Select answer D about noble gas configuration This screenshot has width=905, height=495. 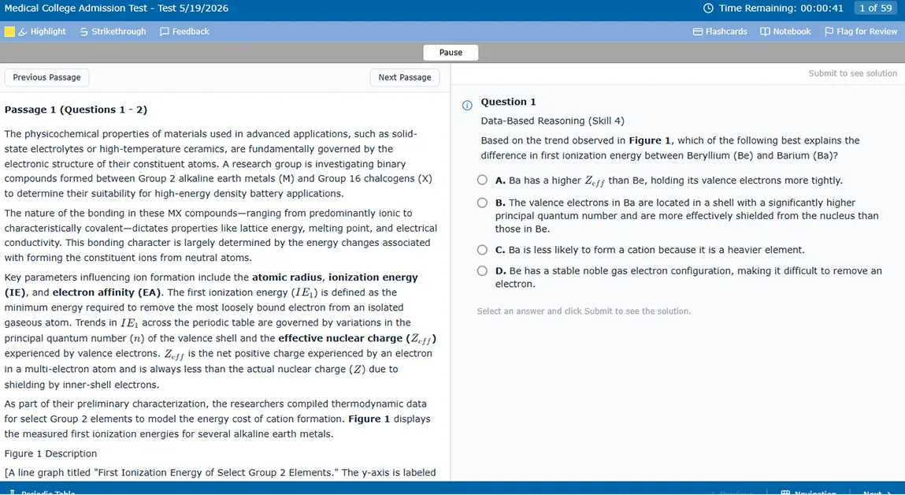point(482,271)
